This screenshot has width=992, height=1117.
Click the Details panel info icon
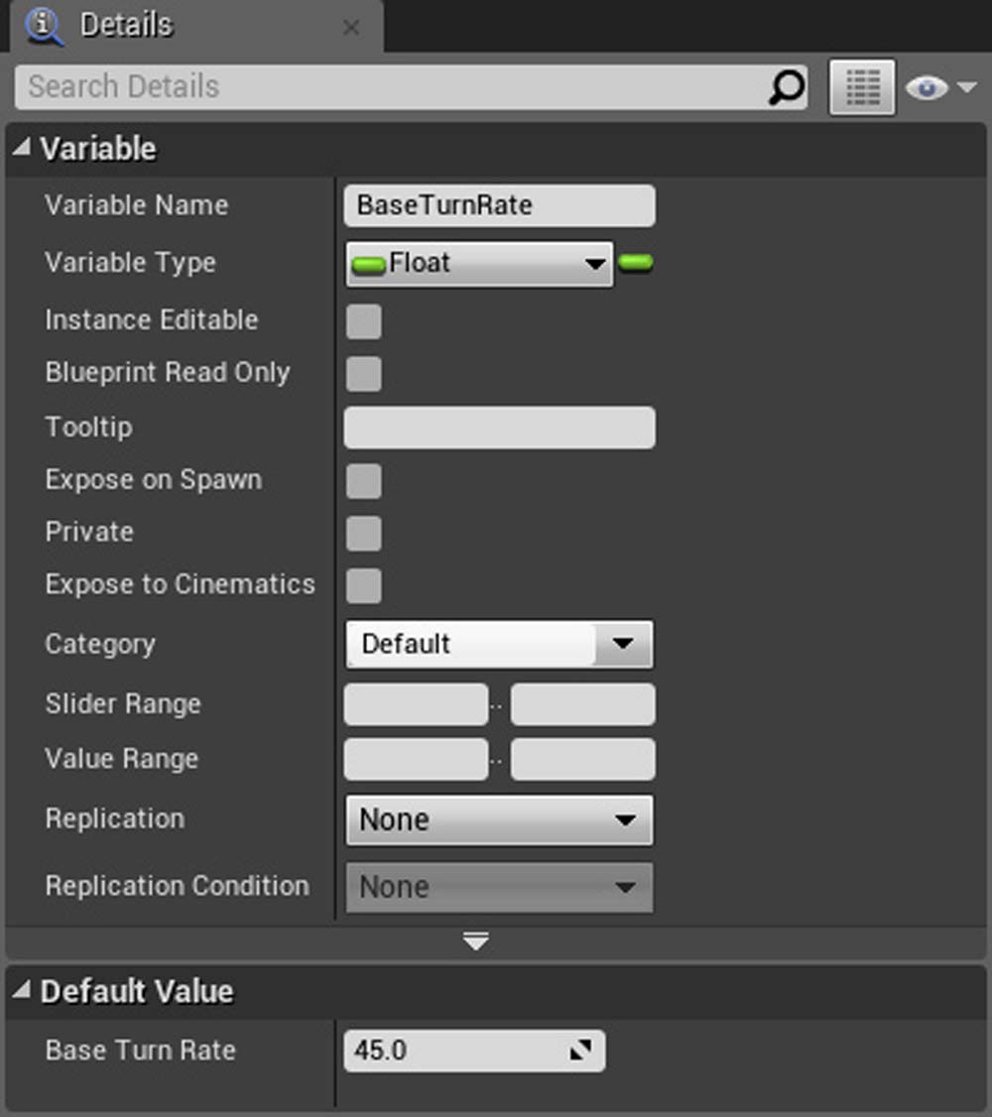[x=45, y=27]
